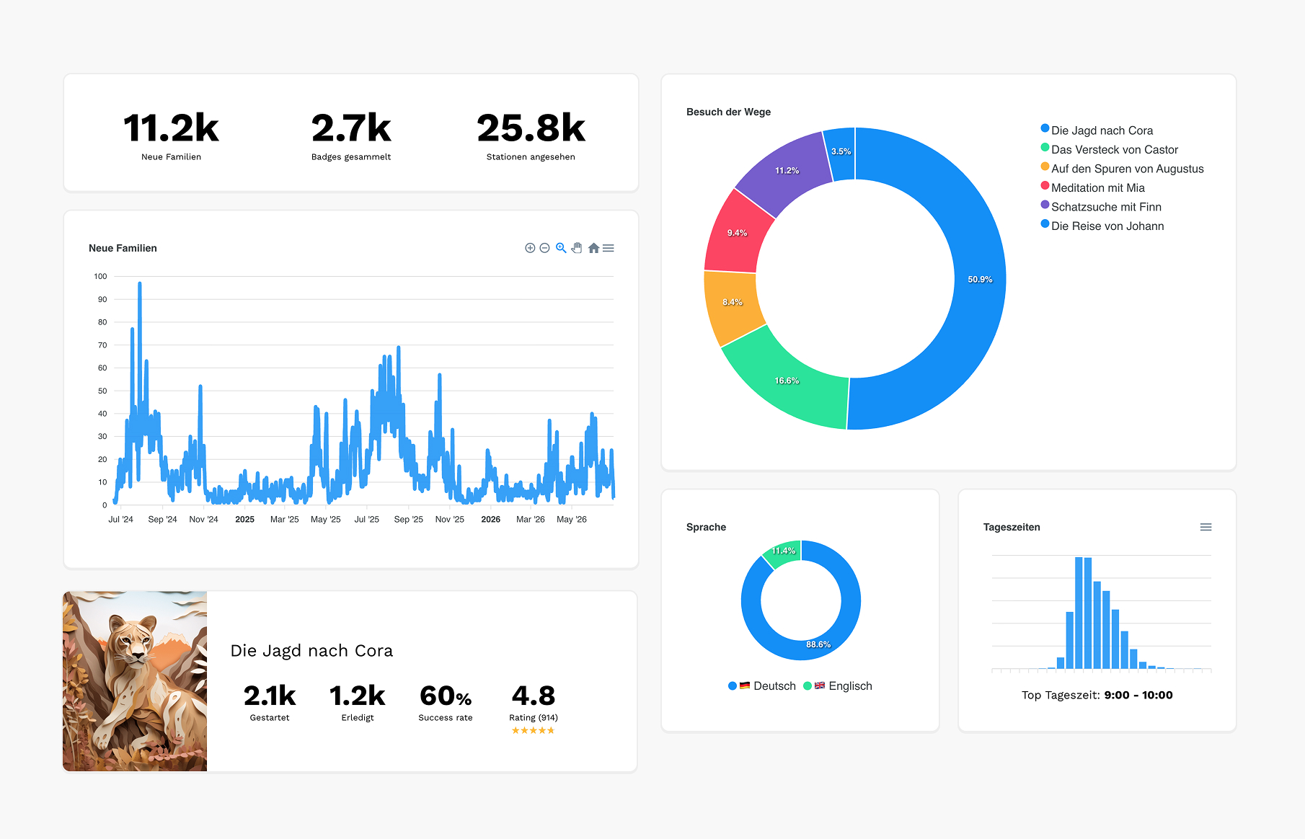1305x839 pixels.
Task: Click the 1.2k Erledigt value
Action: pyautogui.click(x=358, y=696)
